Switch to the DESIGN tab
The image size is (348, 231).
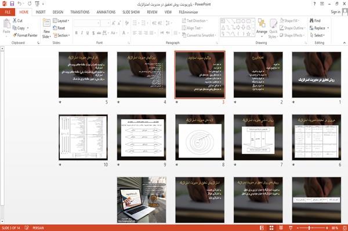[x=58, y=12]
